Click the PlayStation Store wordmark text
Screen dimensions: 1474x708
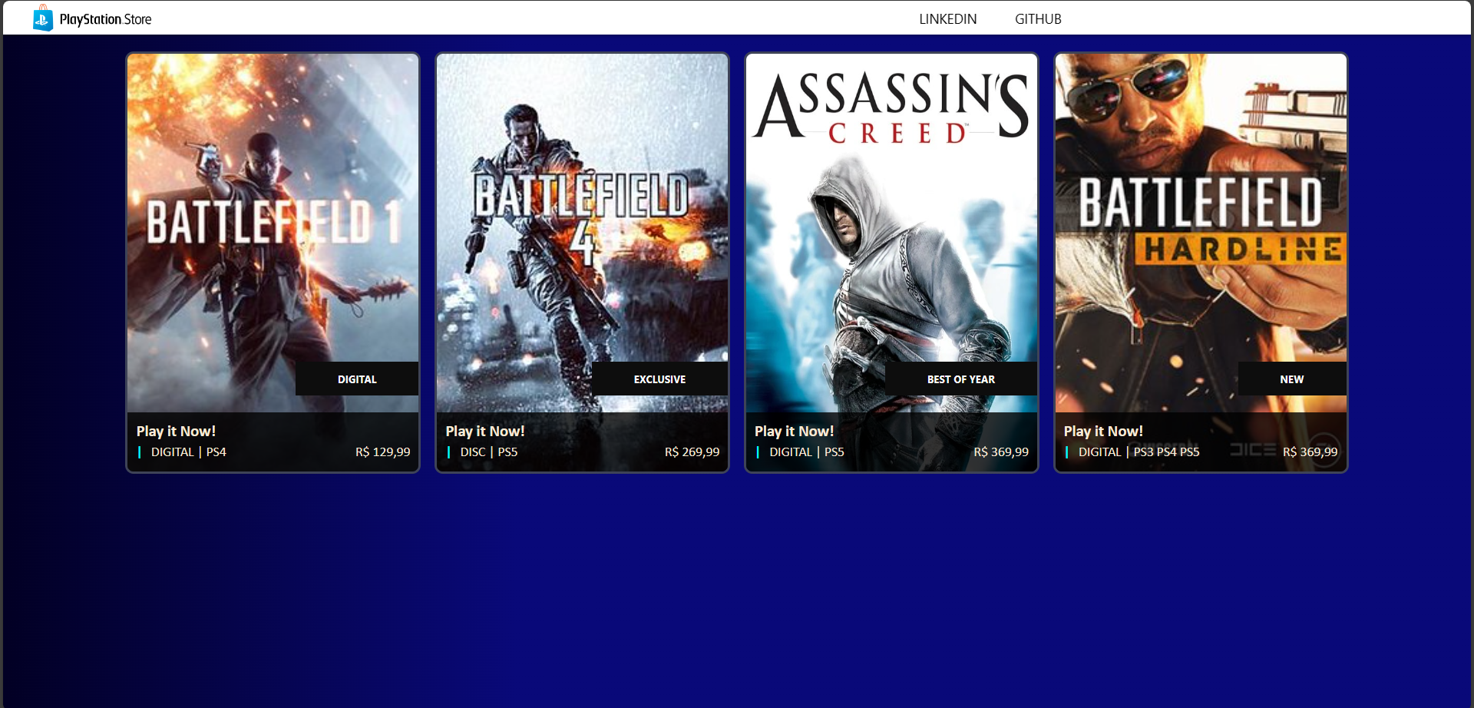point(106,18)
